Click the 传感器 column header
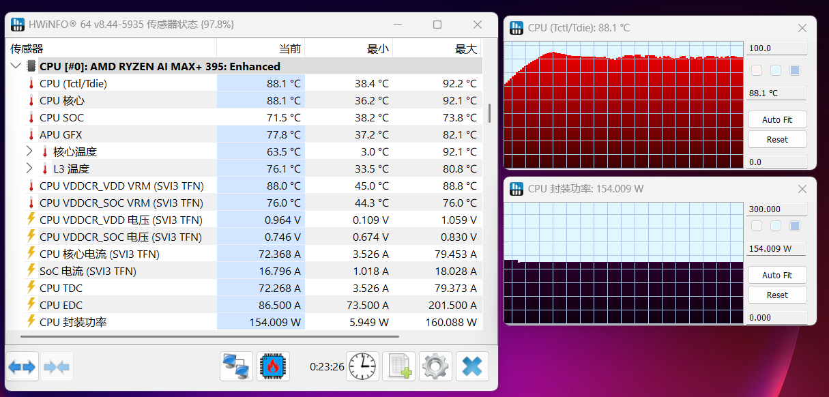This screenshot has height=397, width=829. [x=111, y=48]
